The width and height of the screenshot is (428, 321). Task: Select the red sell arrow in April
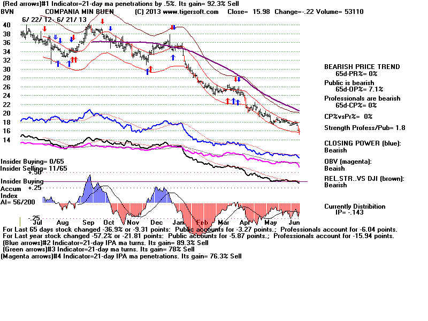point(235,79)
